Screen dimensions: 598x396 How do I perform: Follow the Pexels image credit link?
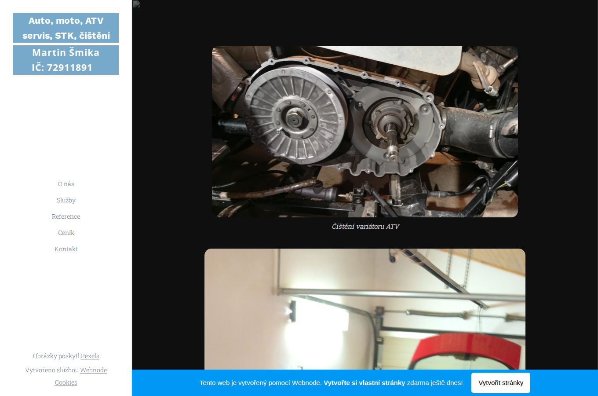(90, 356)
